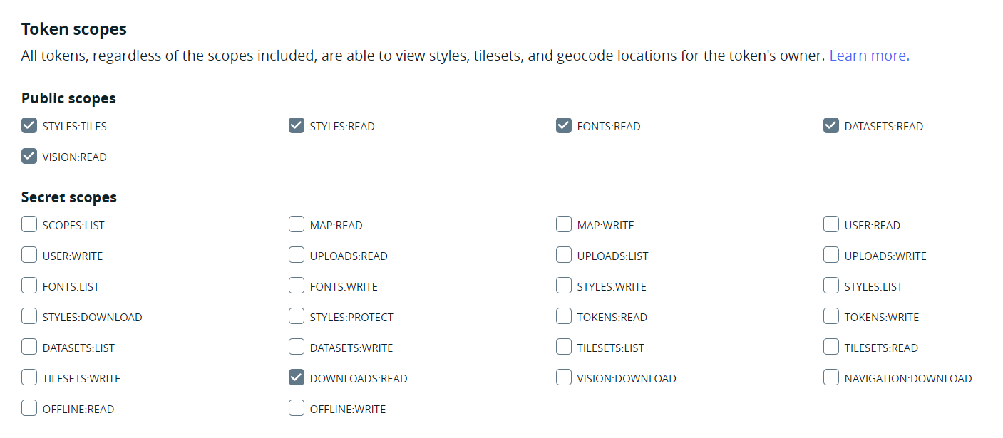
Task: Uncheck the STYLES:TILES scope
Action: click(29, 126)
